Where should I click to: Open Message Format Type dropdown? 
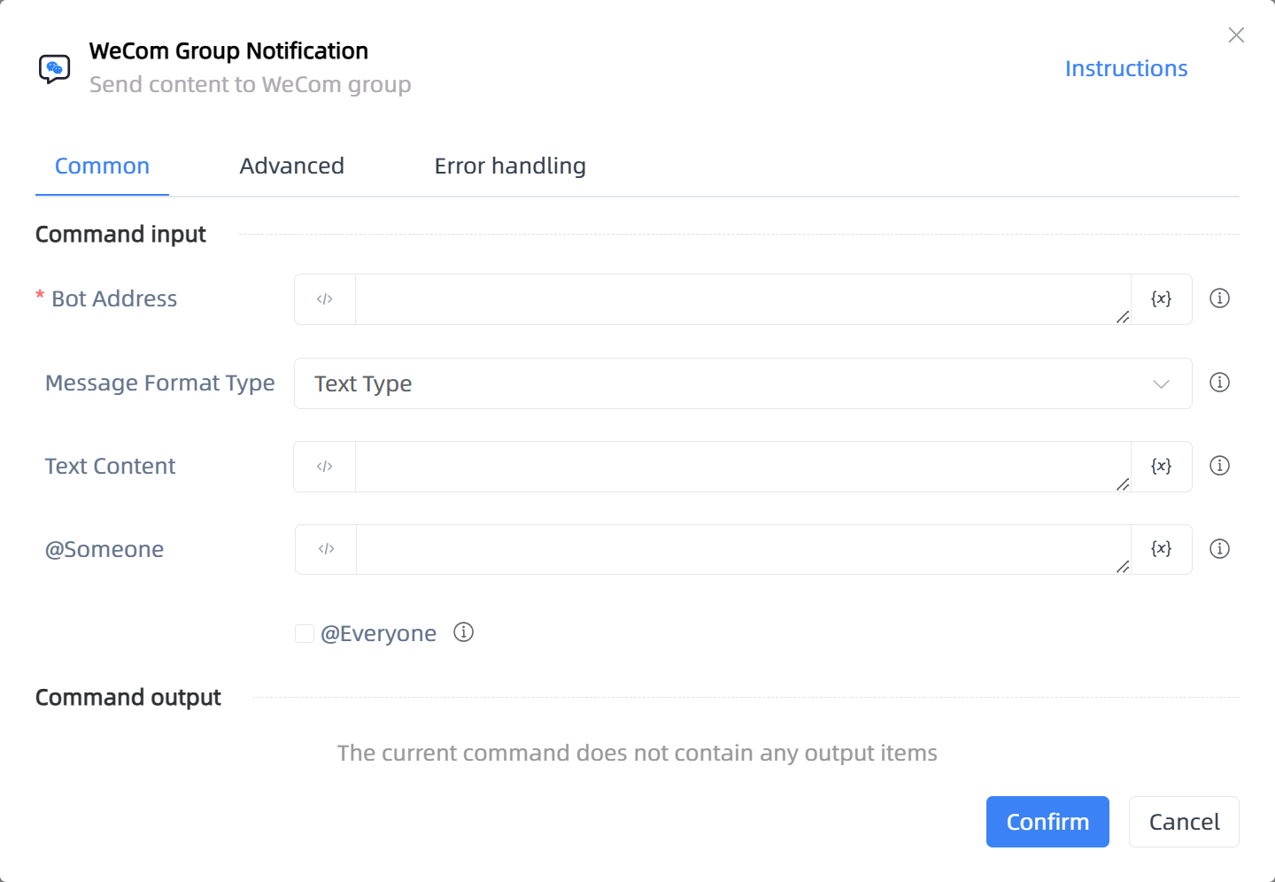[x=743, y=383]
